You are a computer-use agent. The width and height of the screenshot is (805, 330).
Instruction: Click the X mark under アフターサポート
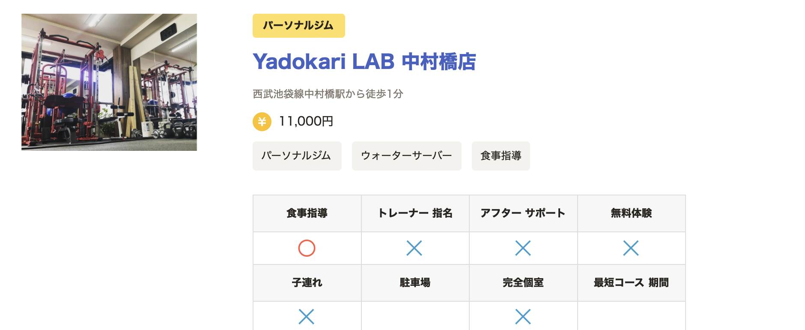pos(523,248)
